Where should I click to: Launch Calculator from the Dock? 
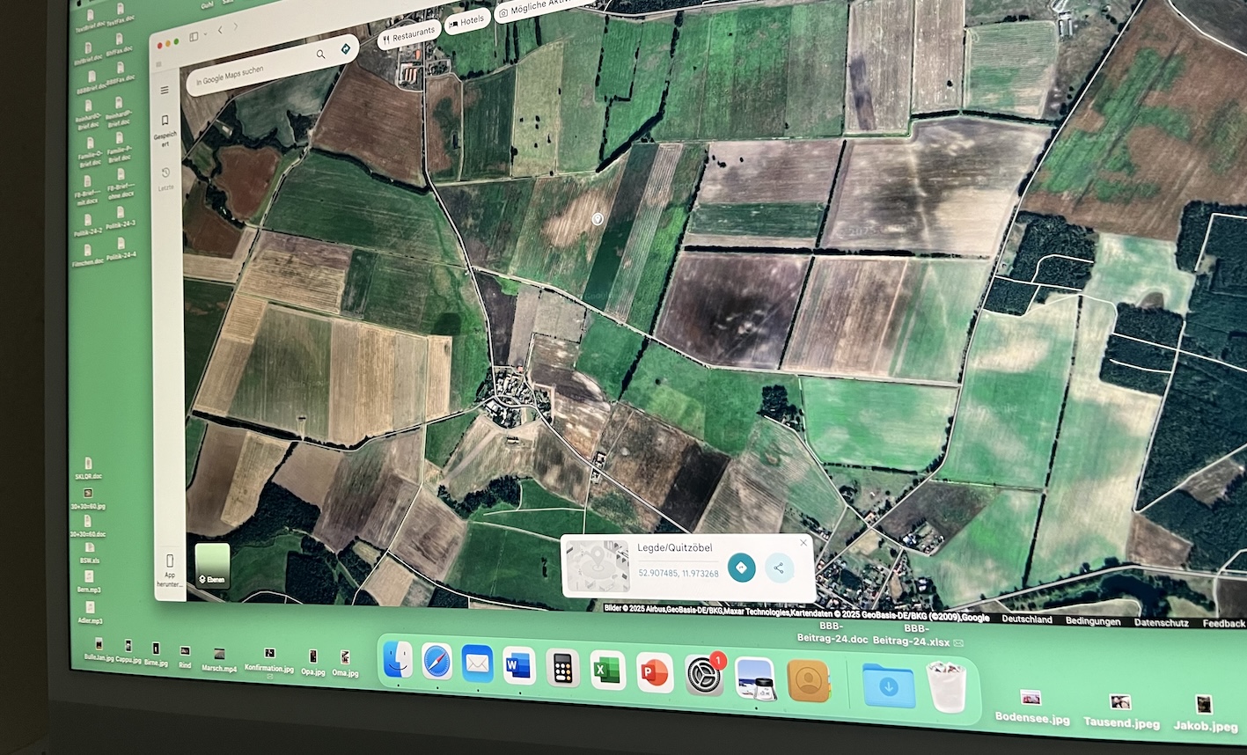tap(562, 669)
